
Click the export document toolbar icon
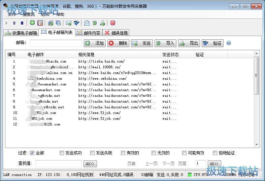coord(102,23)
